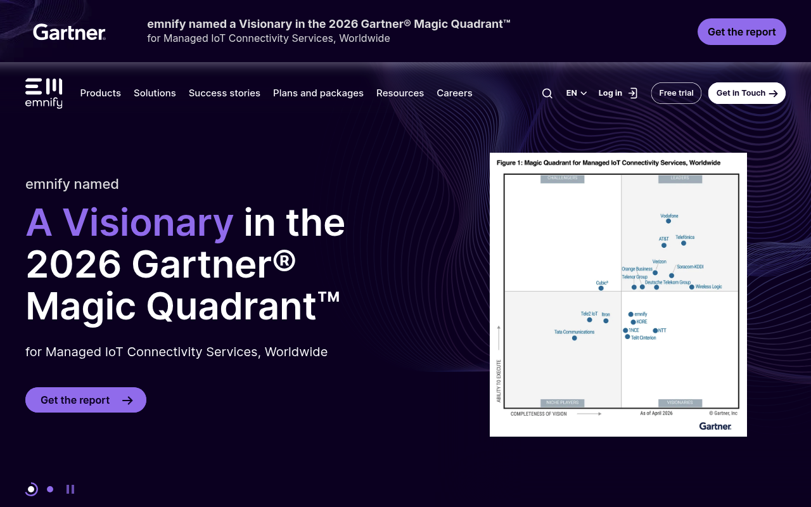Open the Resources menu
The image size is (811, 507).
(400, 93)
